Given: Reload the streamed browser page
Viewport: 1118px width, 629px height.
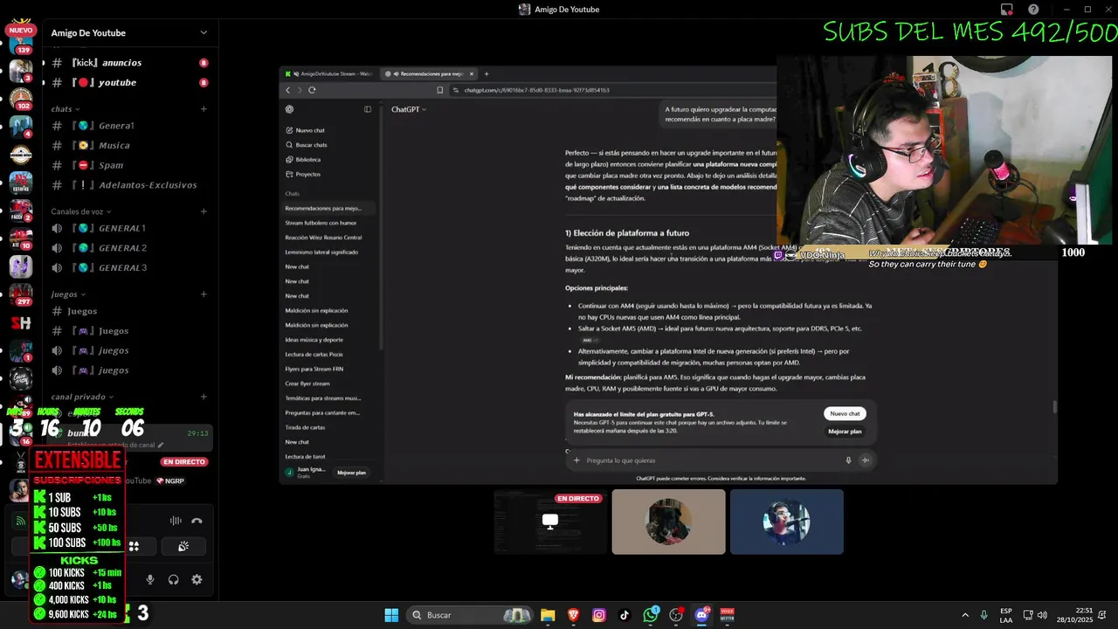Looking at the screenshot, I should [312, 90].
